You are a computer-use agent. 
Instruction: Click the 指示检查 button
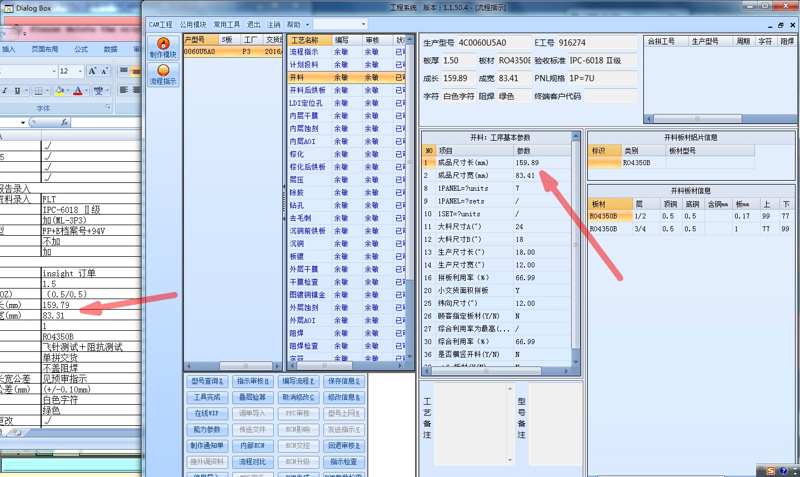click(x=344, y=461)
